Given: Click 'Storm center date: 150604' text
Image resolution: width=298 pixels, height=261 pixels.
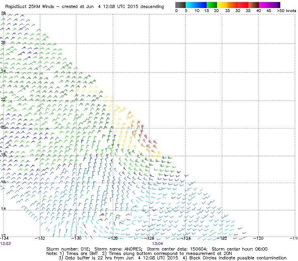Looking at the screenshot, I should (177, 249).
